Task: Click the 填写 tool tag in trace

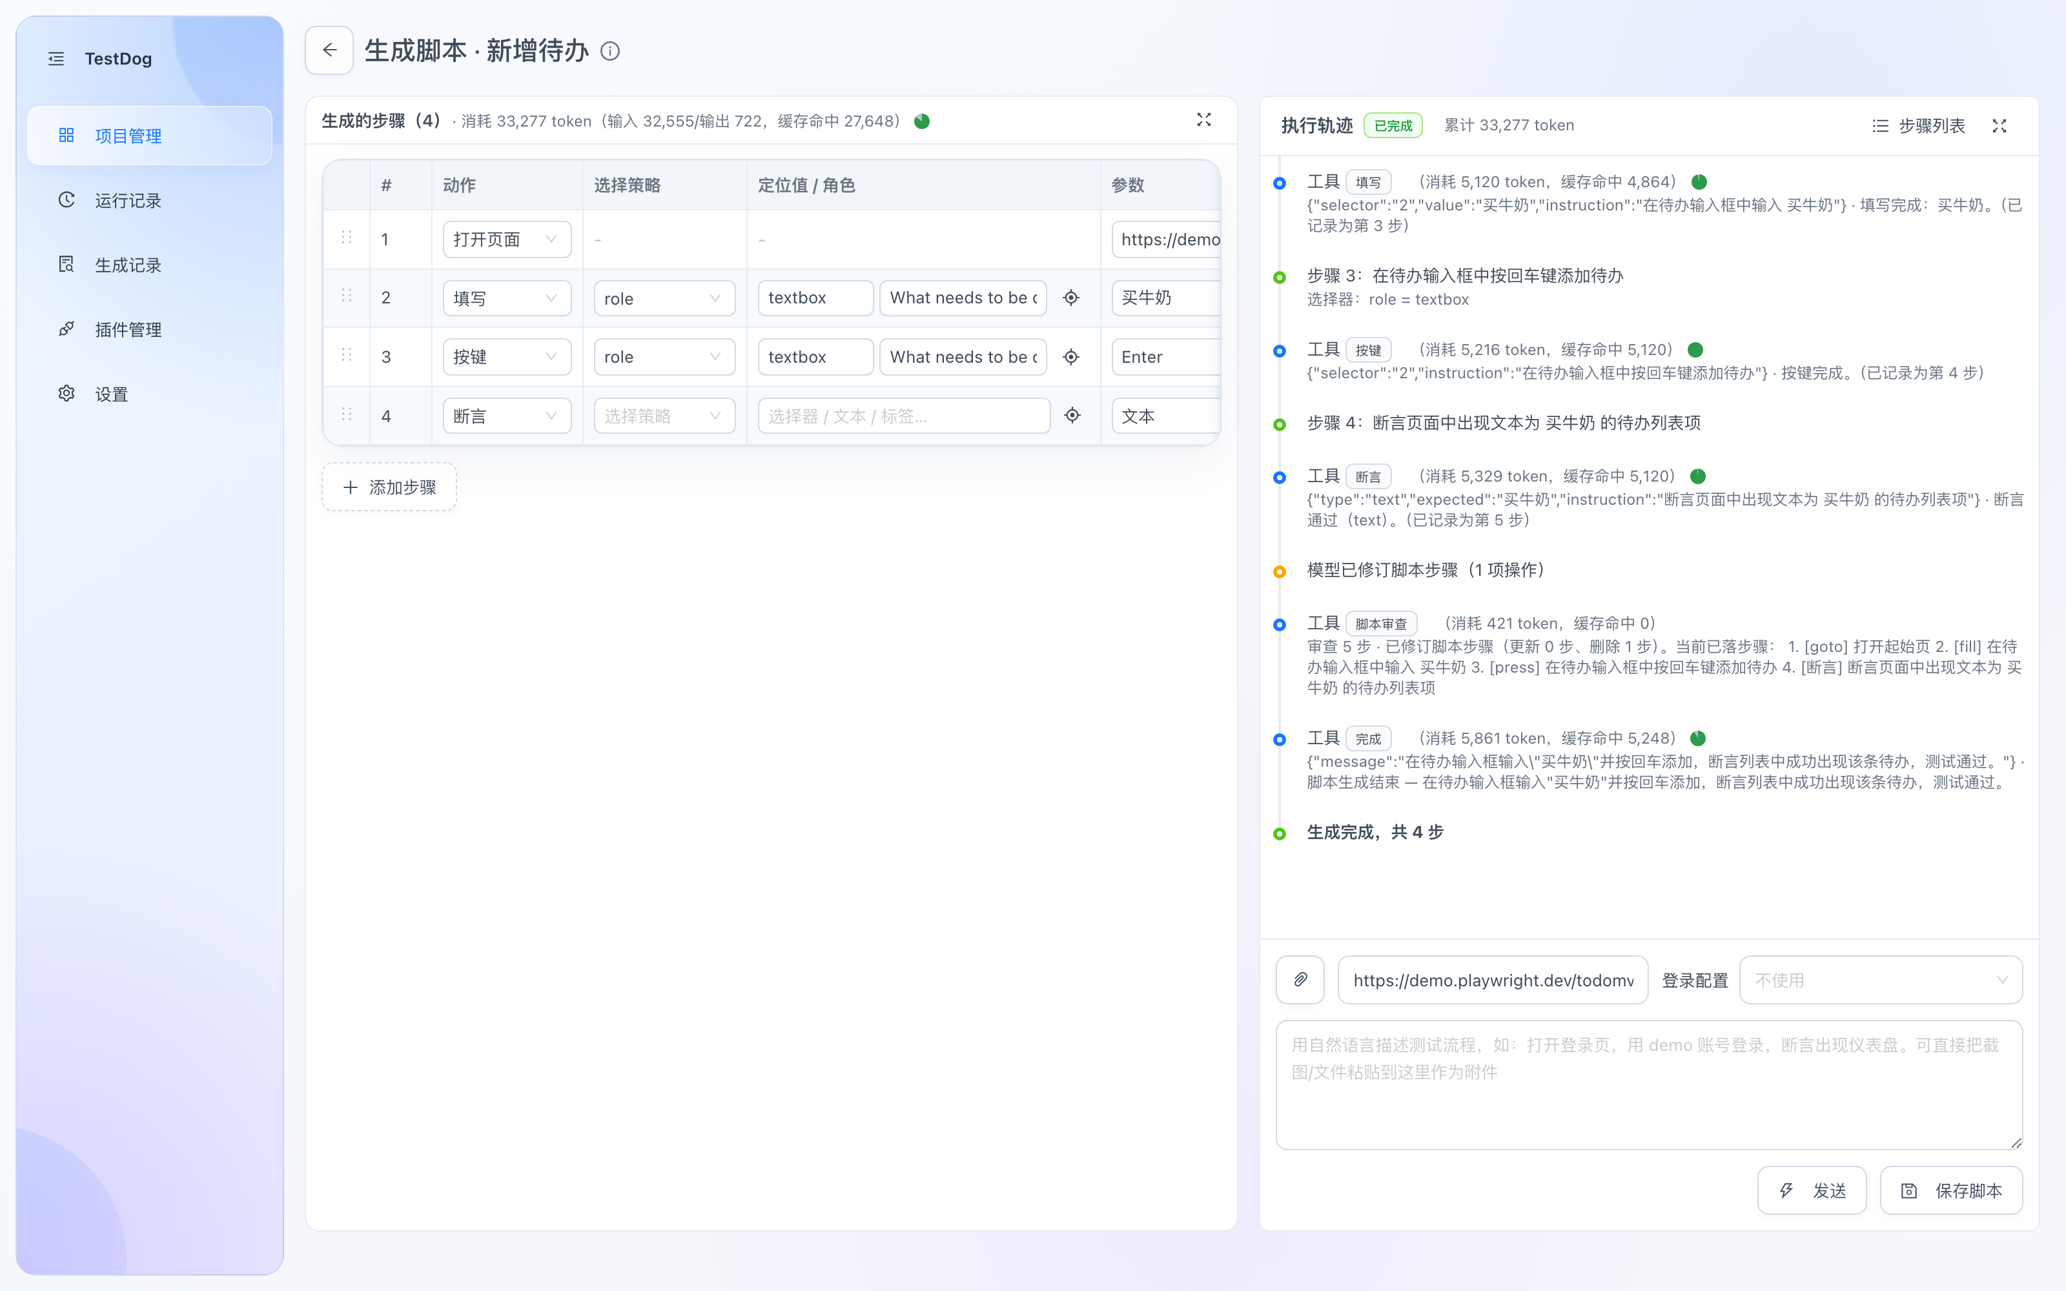Action: click(x=1369, y=183)
